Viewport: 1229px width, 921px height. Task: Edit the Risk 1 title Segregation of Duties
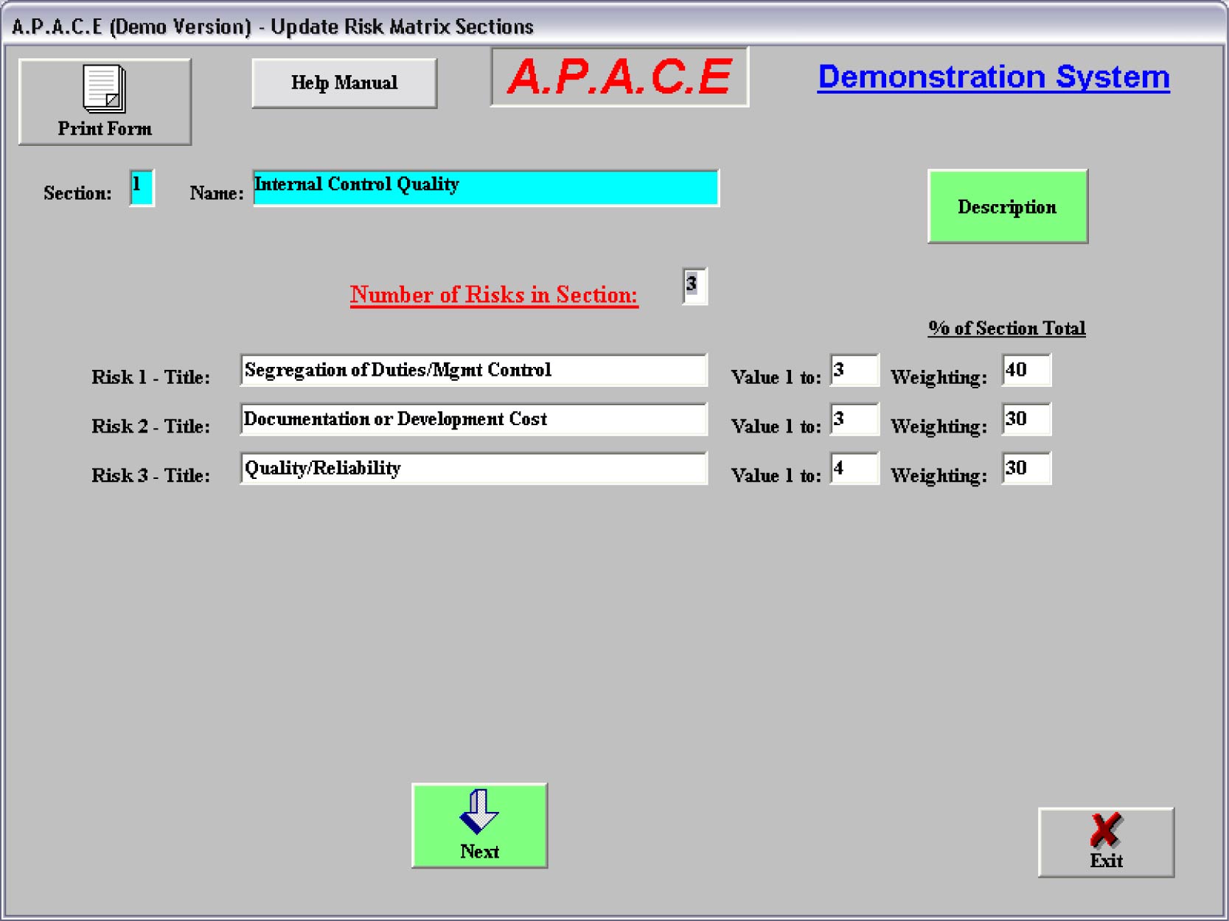click(473, 371)
